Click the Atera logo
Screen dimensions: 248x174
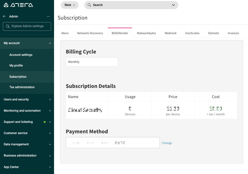coord(18,5)
